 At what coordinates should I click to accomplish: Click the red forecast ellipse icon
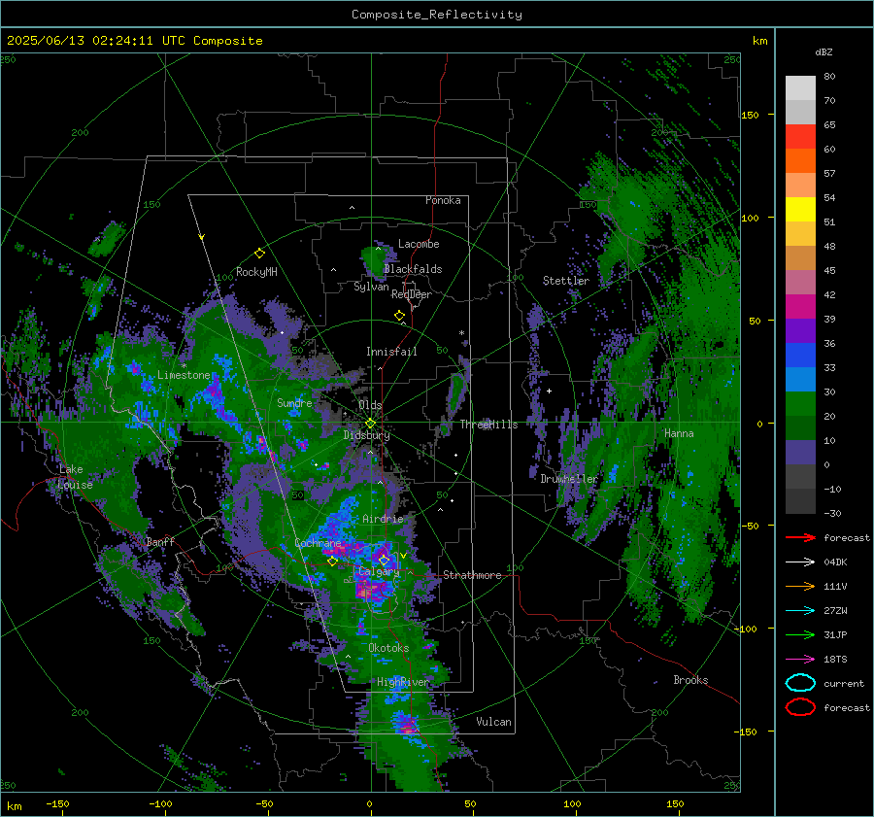800,707
